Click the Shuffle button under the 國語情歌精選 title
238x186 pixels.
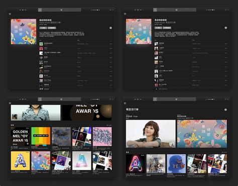[x=52, y=28]
